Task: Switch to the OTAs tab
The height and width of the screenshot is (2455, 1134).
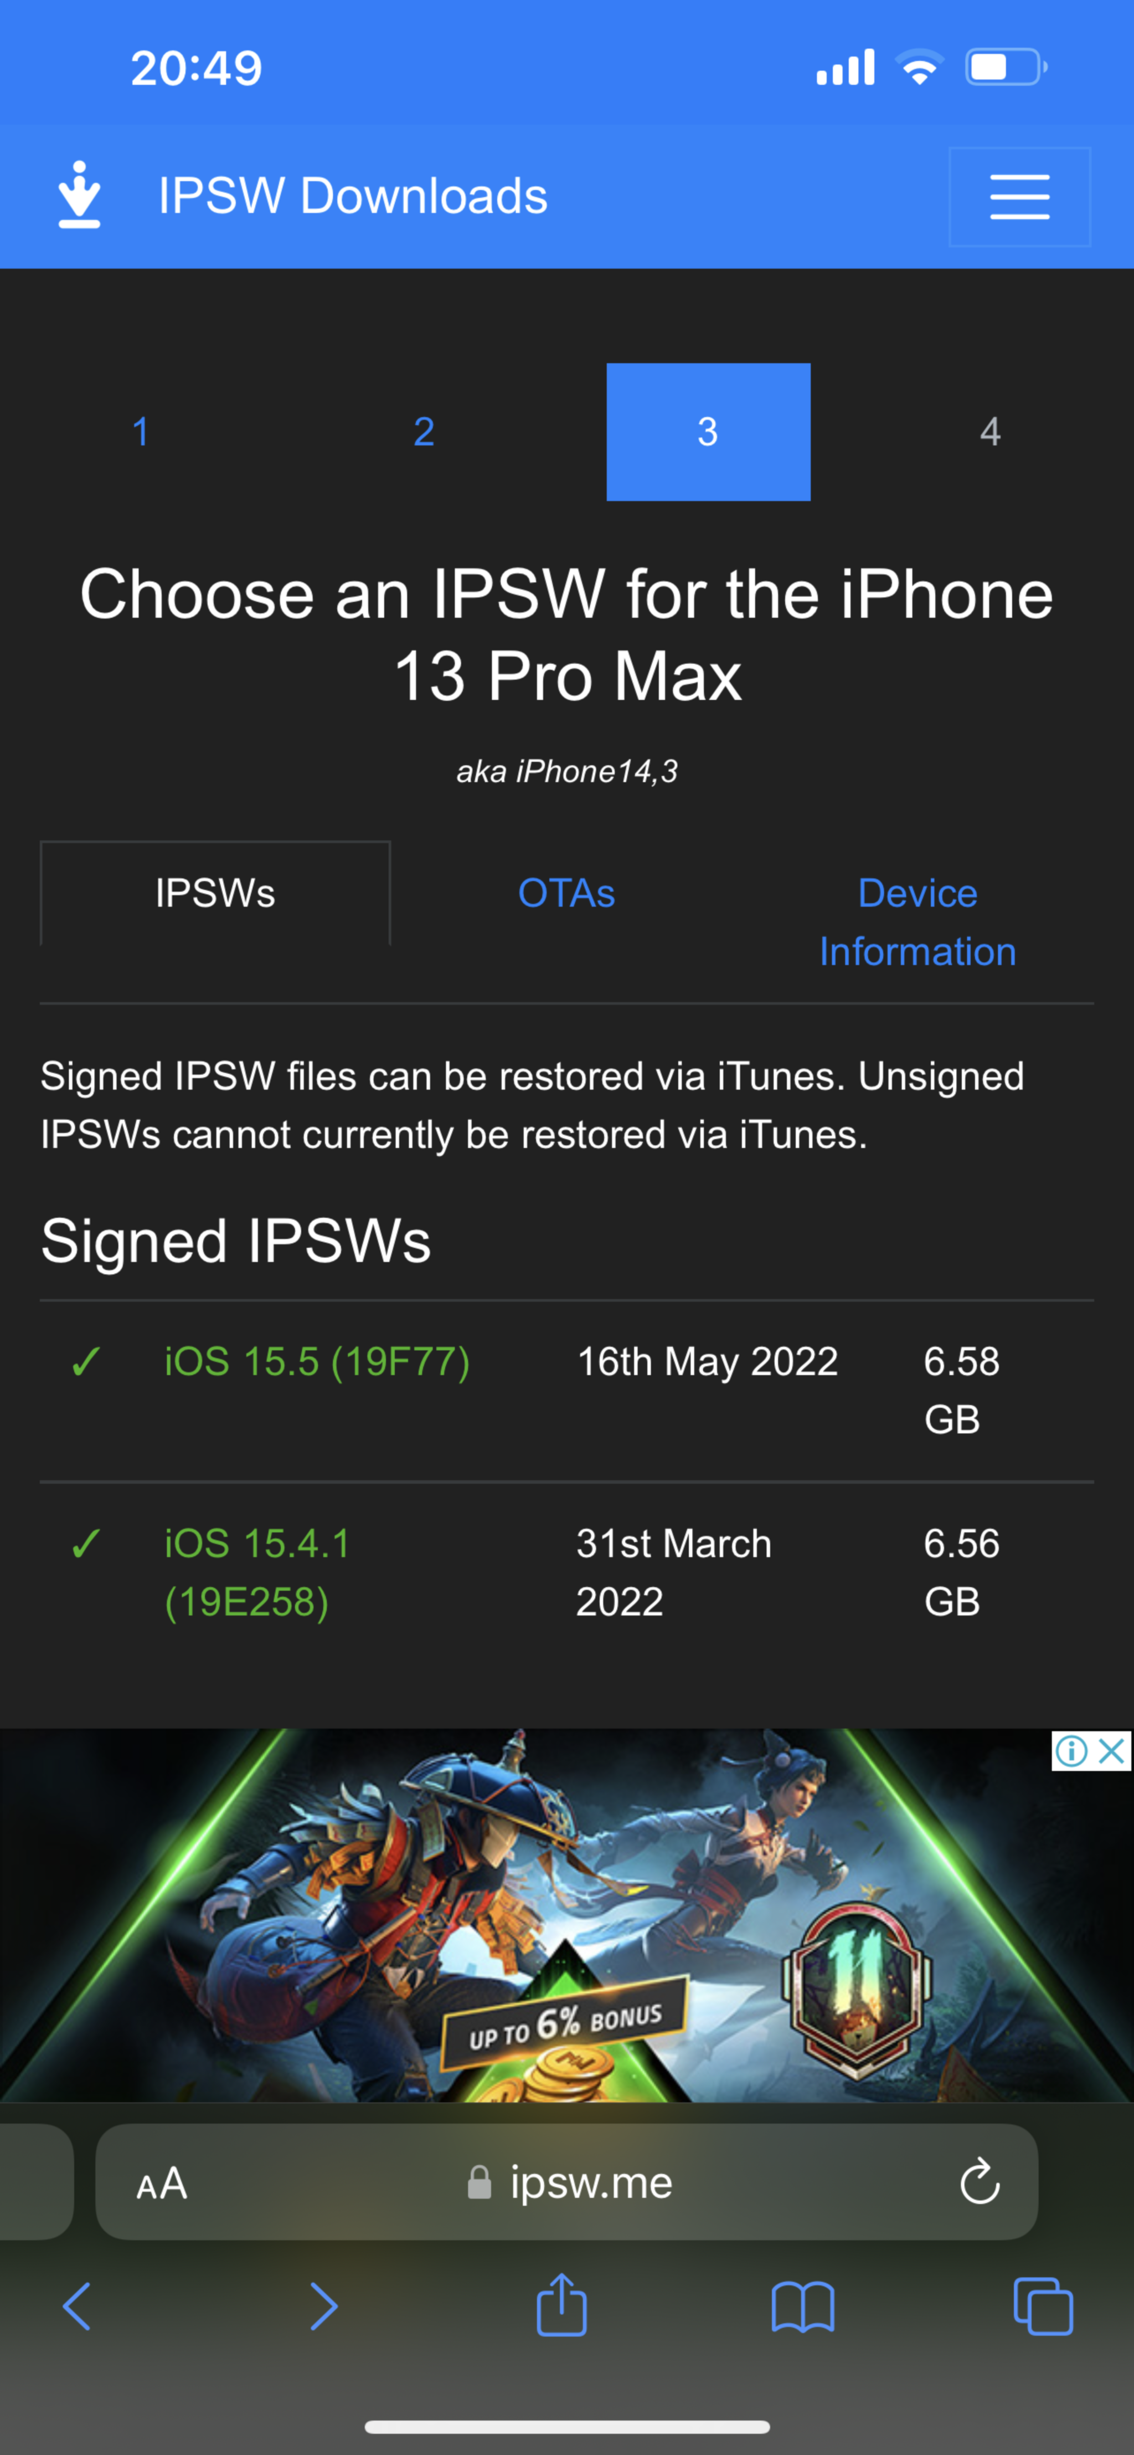Action: point(566,893)
